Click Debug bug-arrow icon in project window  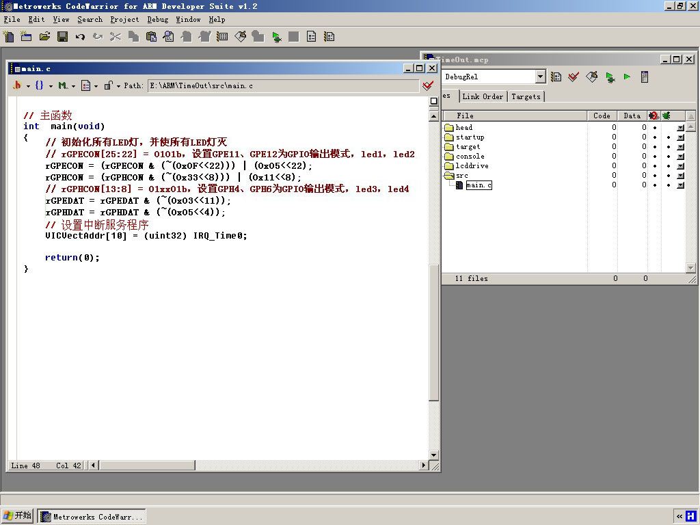click(610, 77)
